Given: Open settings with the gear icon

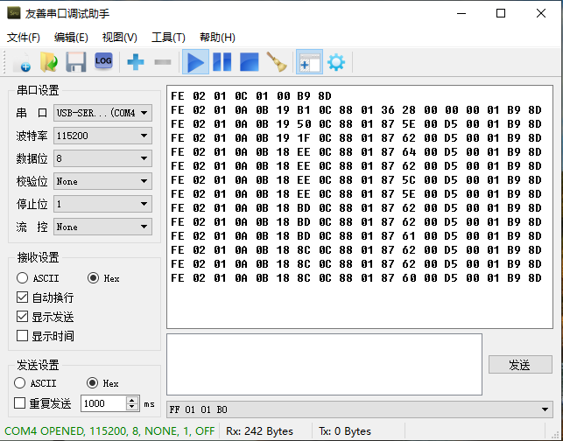Looking at the screenshot, I should [x=336, y=62].
